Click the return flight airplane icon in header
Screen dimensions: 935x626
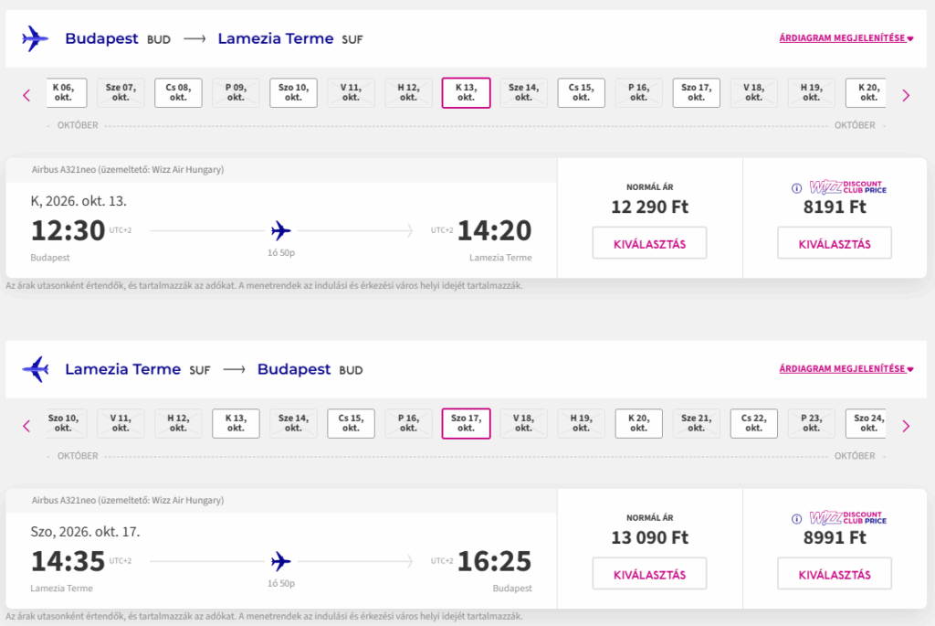(35, 369)
